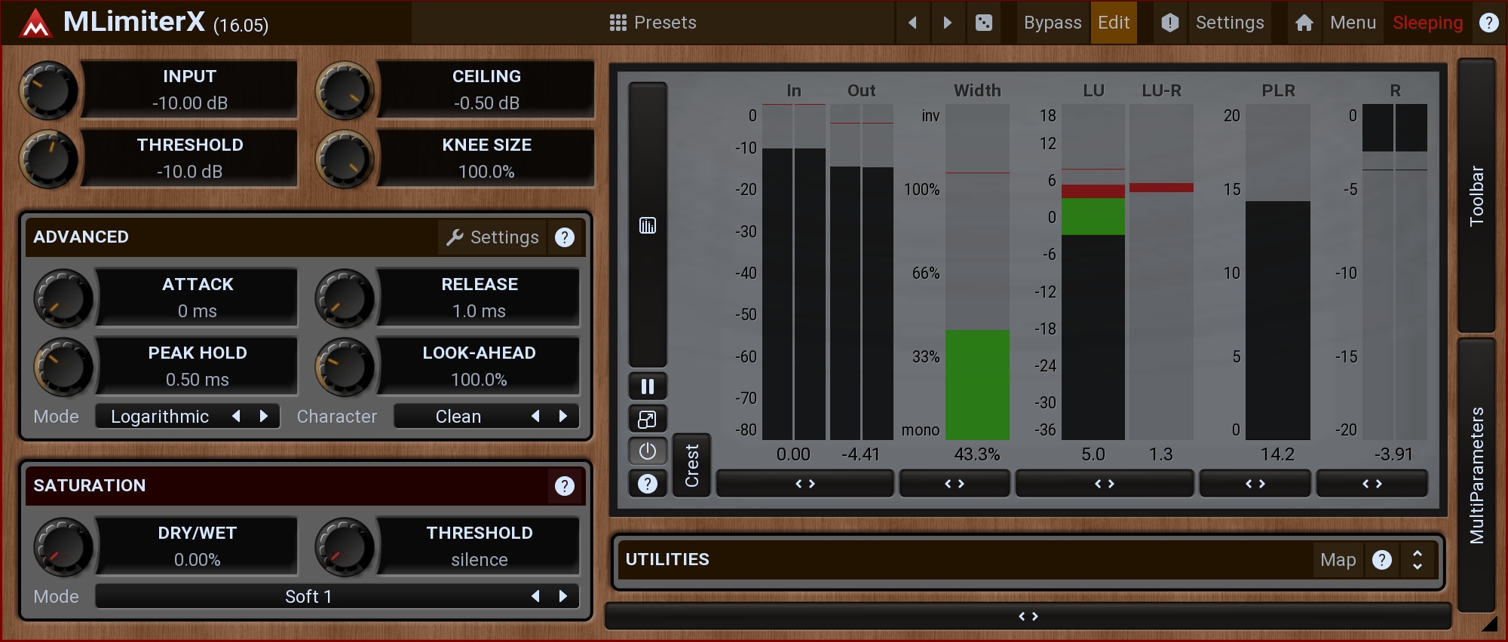Expand the R meter arrows button

click(x=1372, y=484)
